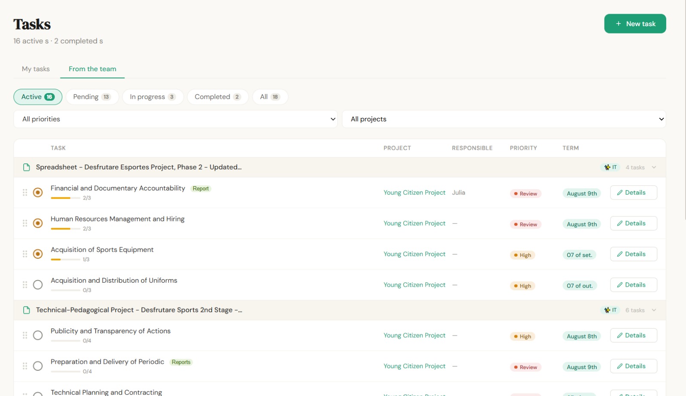
Task: Click progress bar 2/3 under Human Resources Management
Action: point(66,229)
